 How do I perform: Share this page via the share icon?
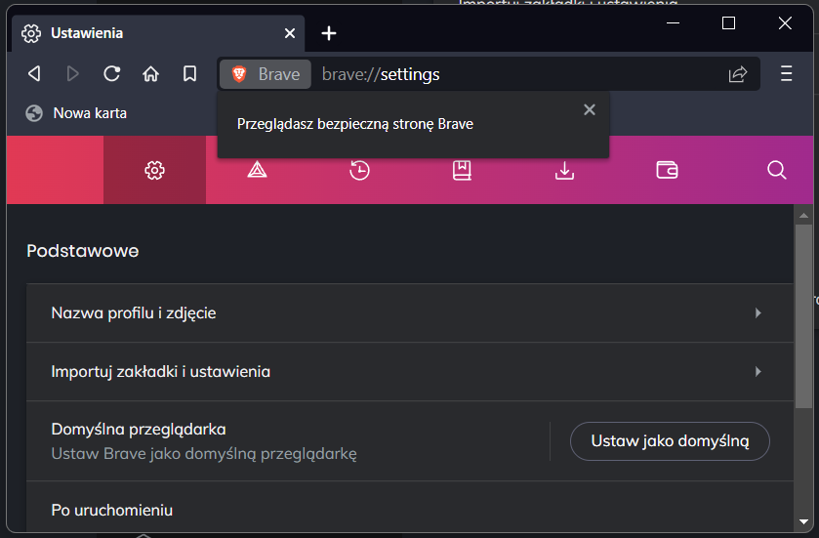coord(738,74)
